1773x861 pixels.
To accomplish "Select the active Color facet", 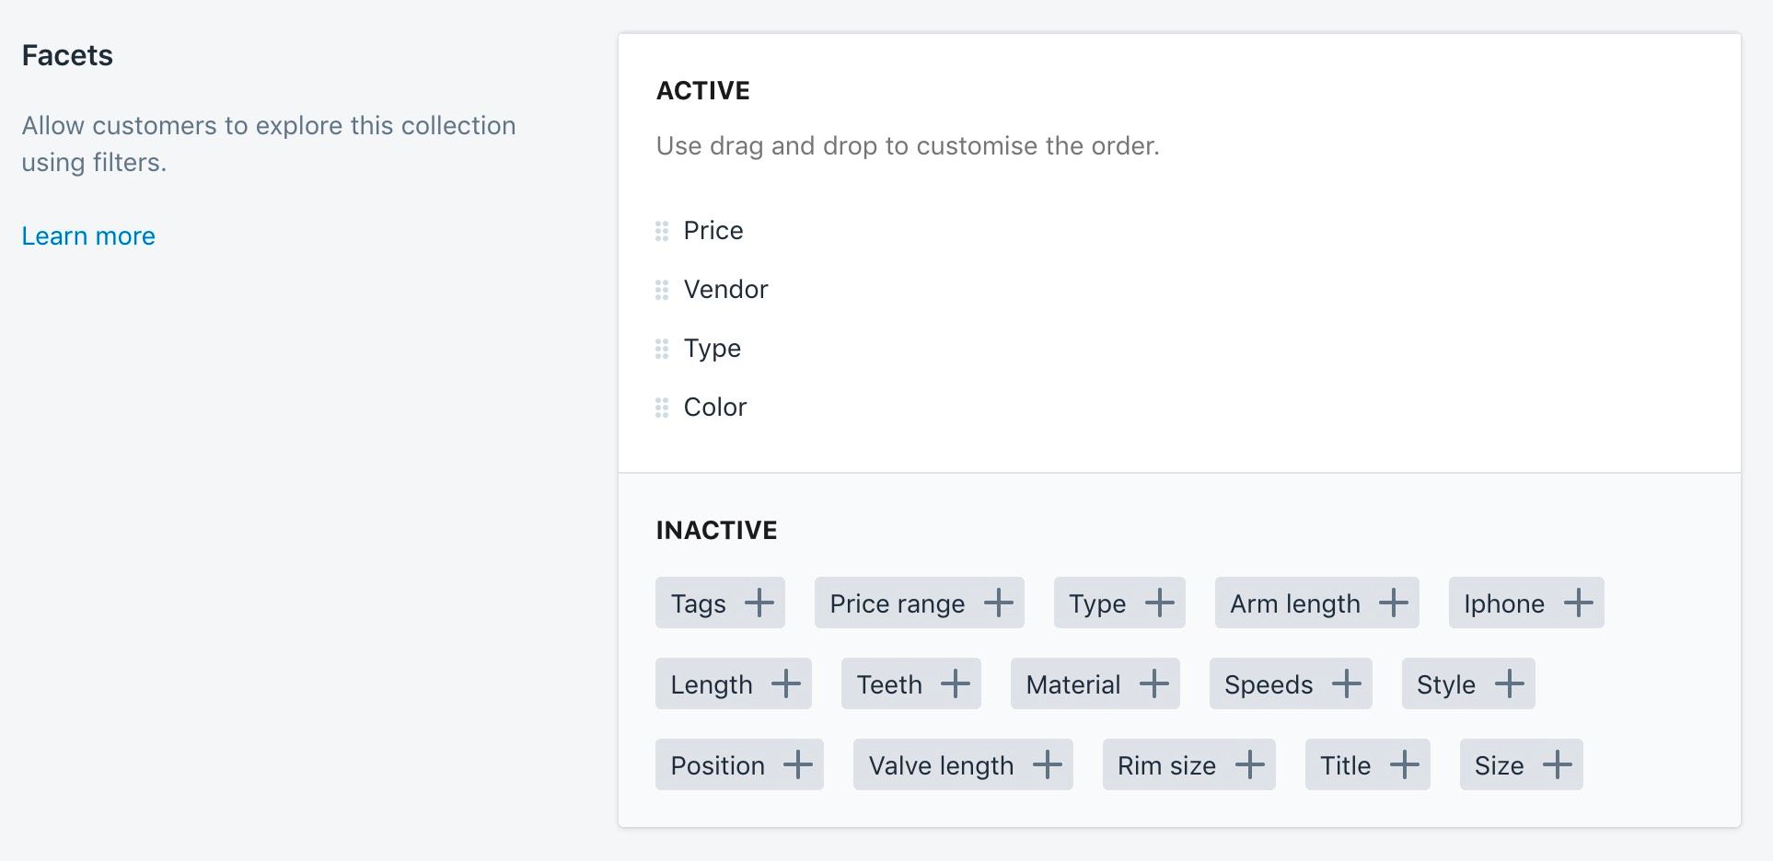I will [714, 407].
